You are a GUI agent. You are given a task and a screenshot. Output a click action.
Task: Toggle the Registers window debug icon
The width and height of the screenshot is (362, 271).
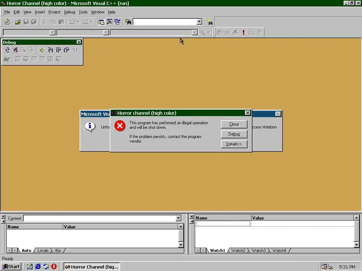pyautogui.click(x=34, y=59)
